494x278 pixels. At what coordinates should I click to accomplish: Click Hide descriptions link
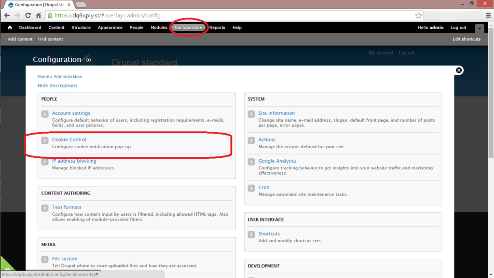tap(57, 85)
